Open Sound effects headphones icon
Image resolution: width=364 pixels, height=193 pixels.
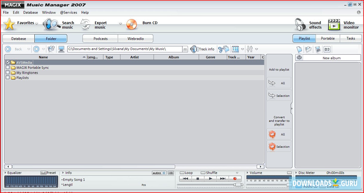[x=300, y=25]
